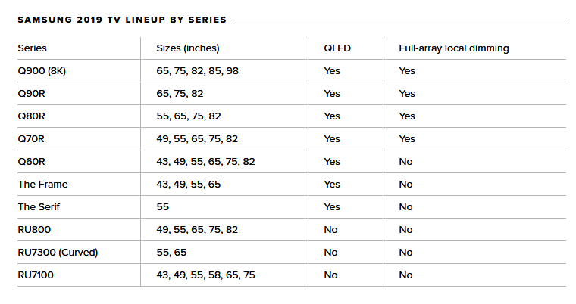Screen dimensions: 576x304
Task: Select the Q60R series cell
Action: [x=32, y=162]
